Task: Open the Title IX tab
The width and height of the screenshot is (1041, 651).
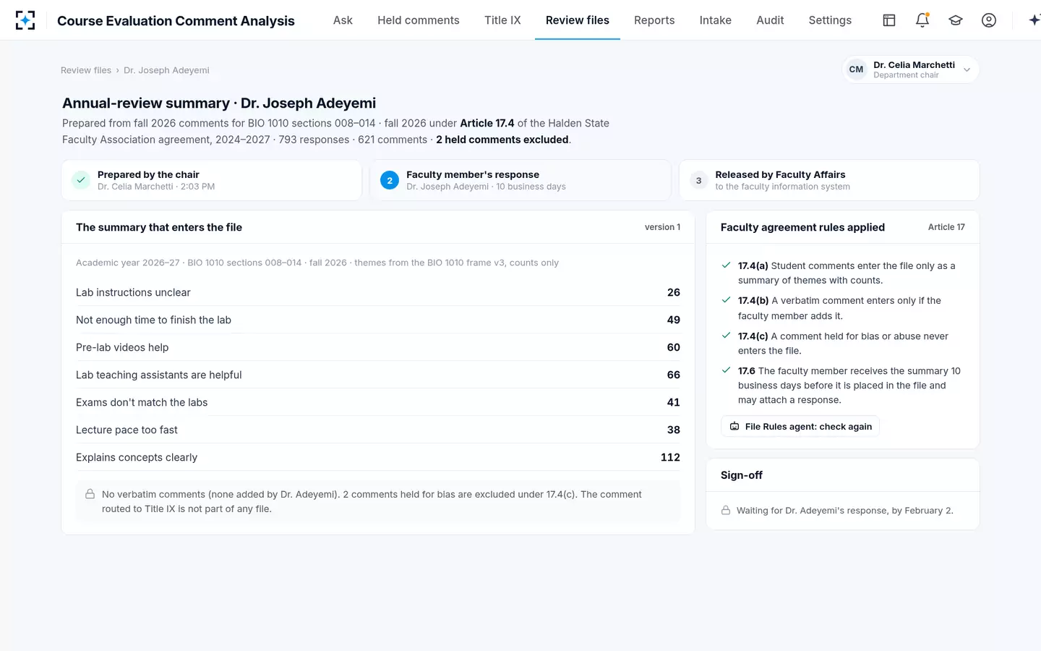Action: [x=502, y=20]
